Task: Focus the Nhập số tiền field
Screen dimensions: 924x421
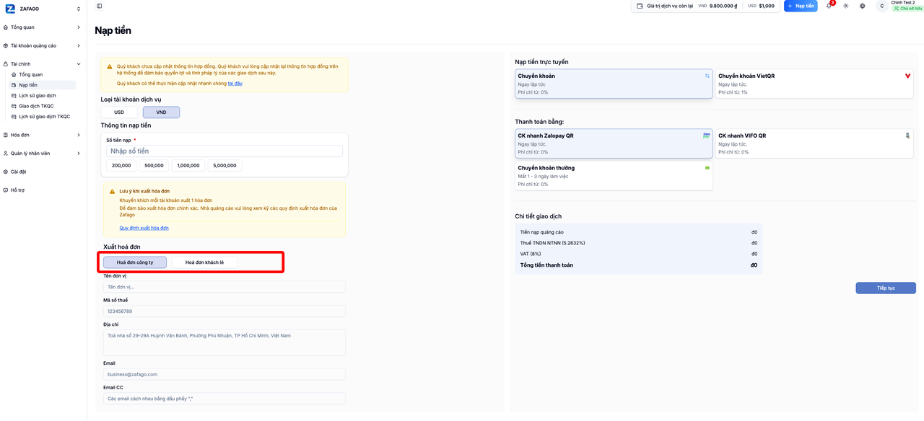Action: [225, 151]
